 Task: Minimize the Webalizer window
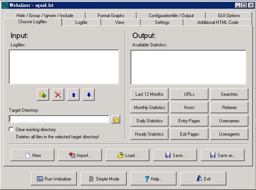(x=238, y=6)
